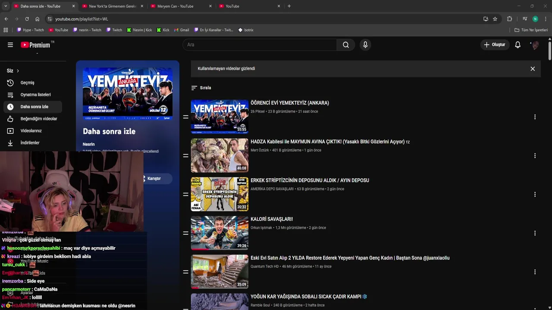This screenshot has height=310, width=552.
Task: Open ÖĞRENCİ EVİ YEMEKTEYİZ video thumbnail
Action: [x=220, y=117]
